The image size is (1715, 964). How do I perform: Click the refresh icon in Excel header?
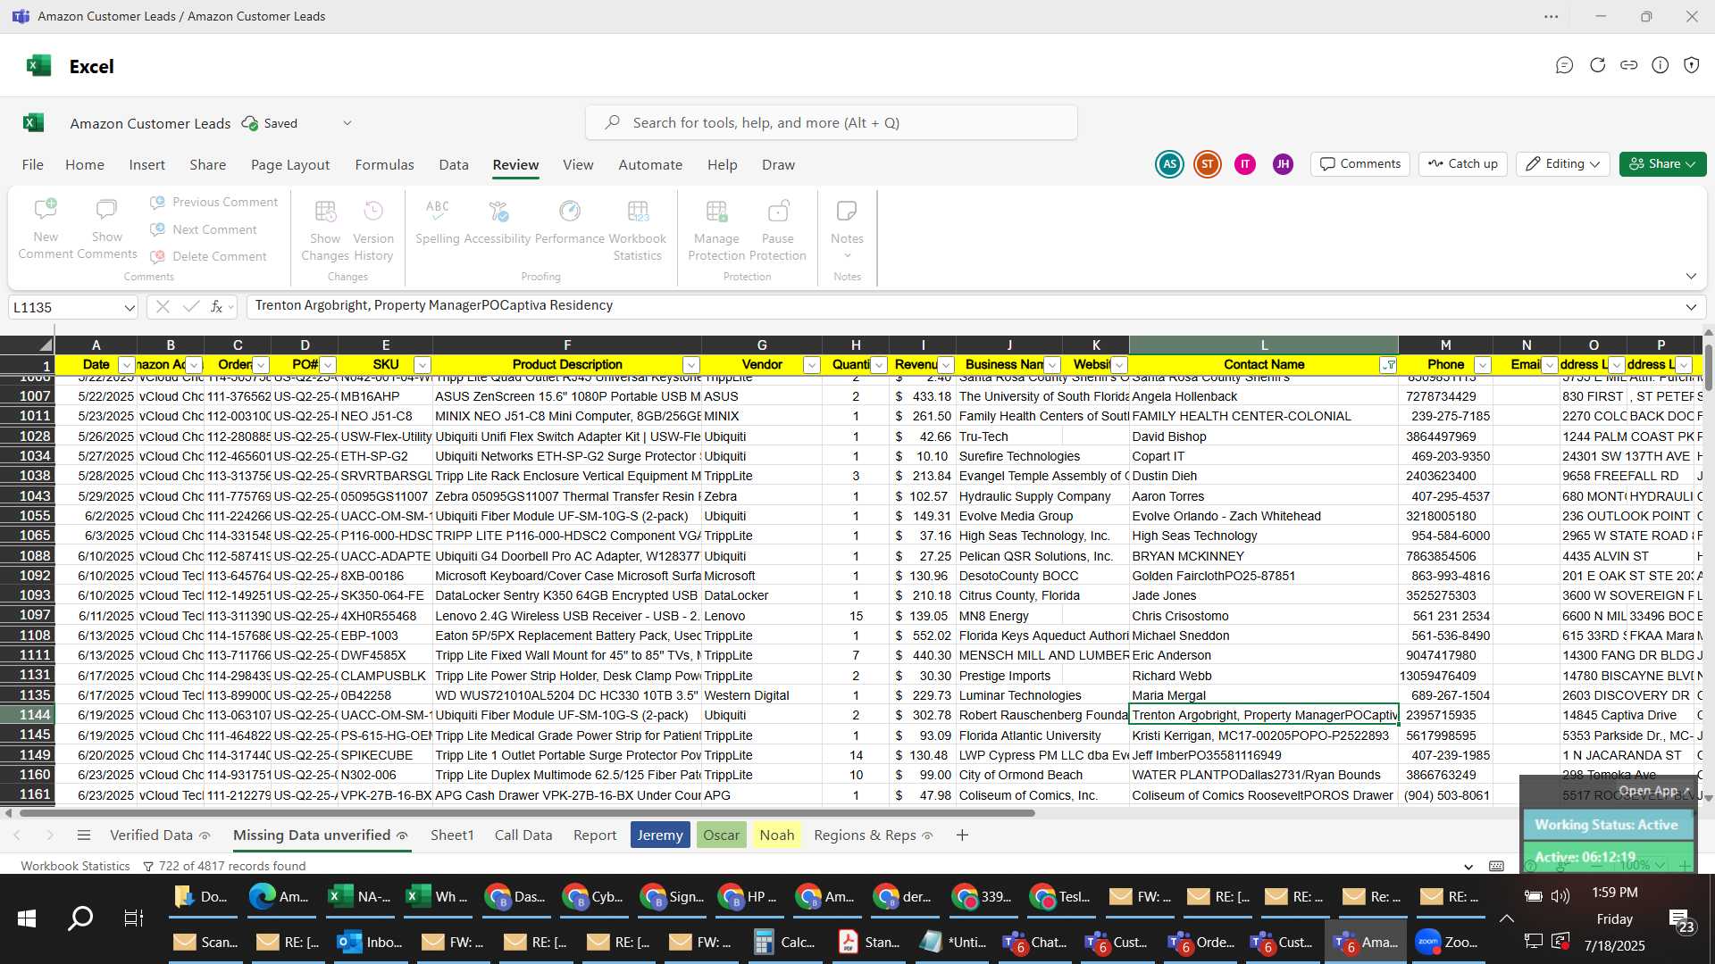pos(1597,65)
